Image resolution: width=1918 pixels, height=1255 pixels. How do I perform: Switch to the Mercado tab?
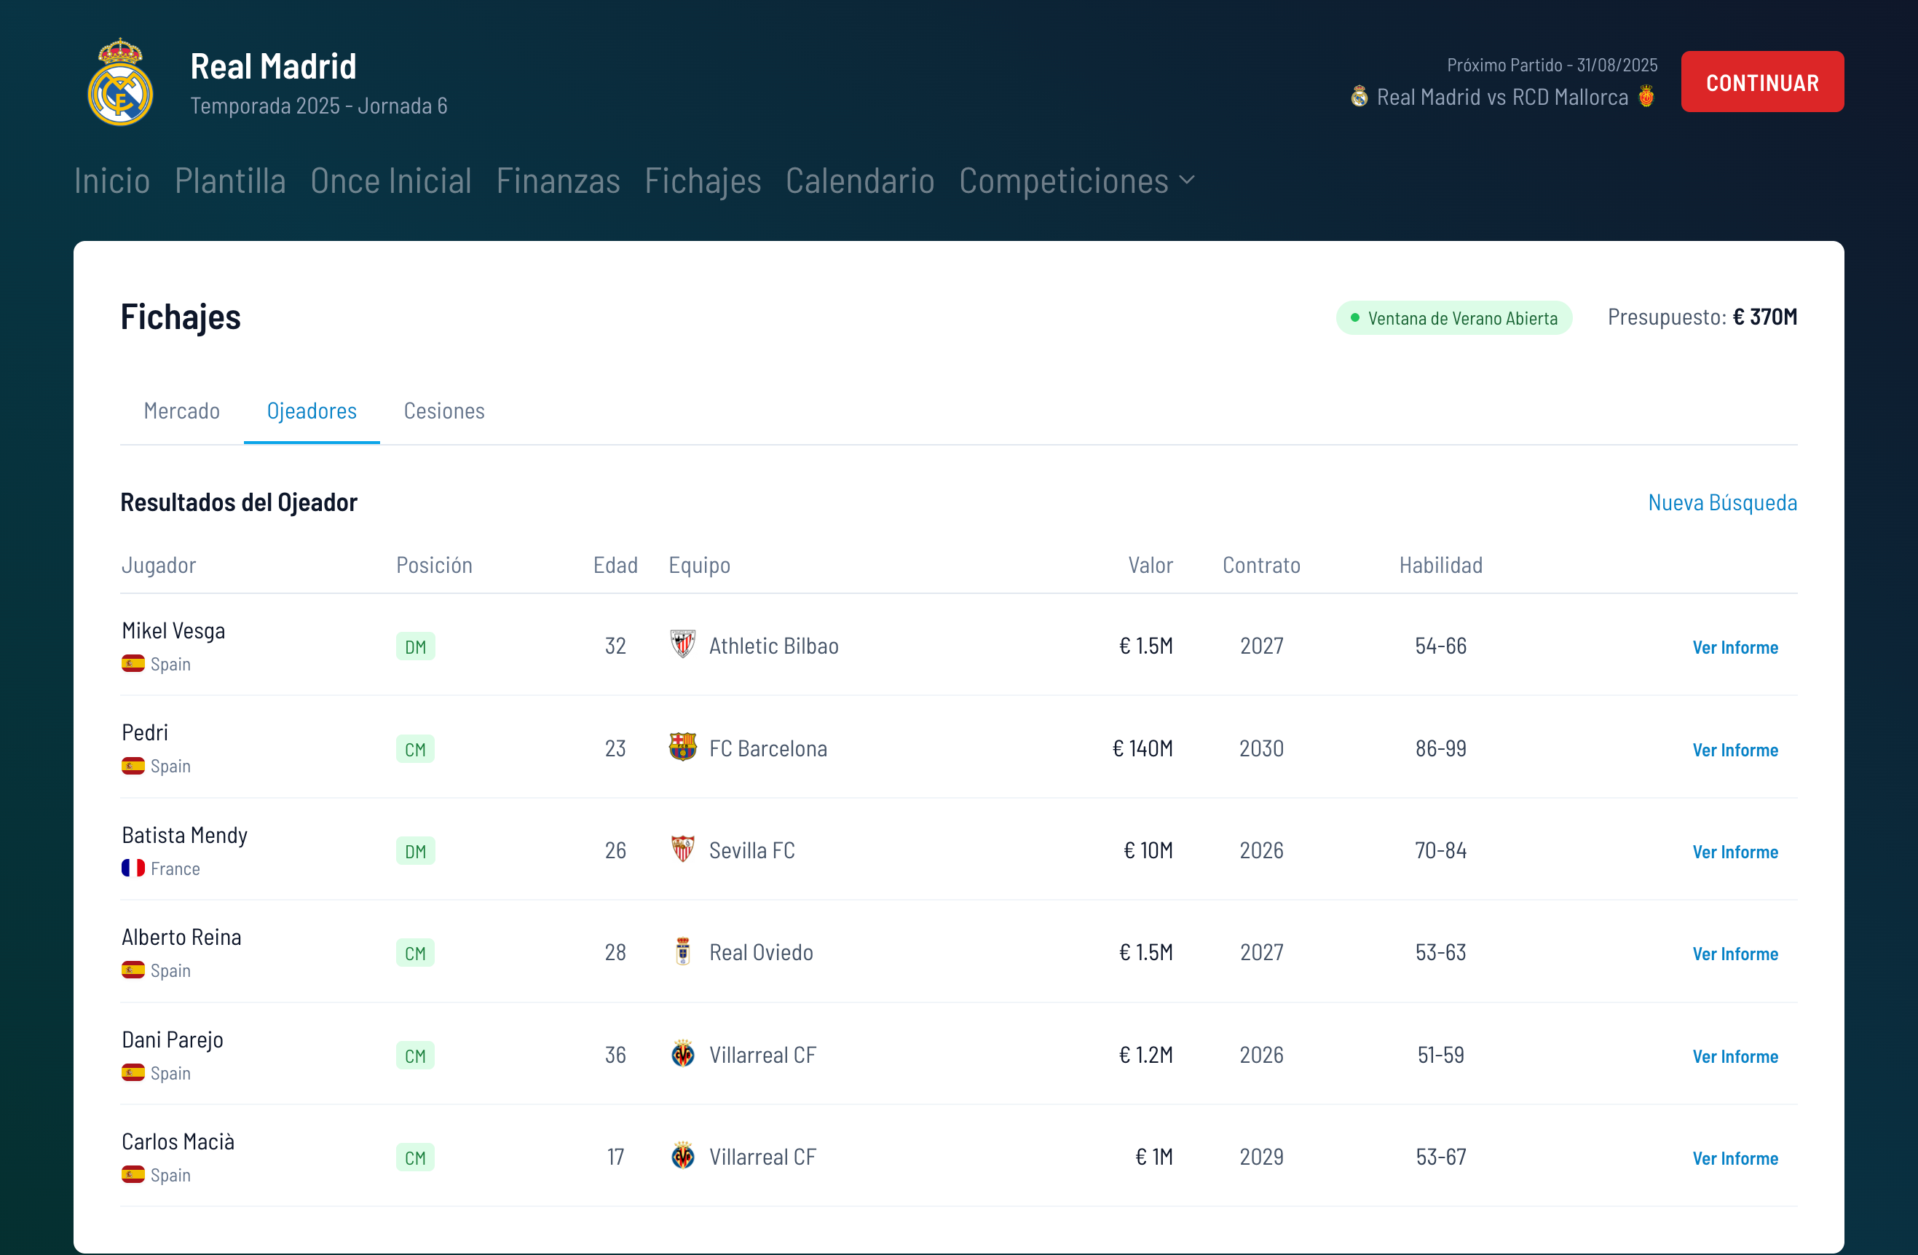[x=181, y=411]
